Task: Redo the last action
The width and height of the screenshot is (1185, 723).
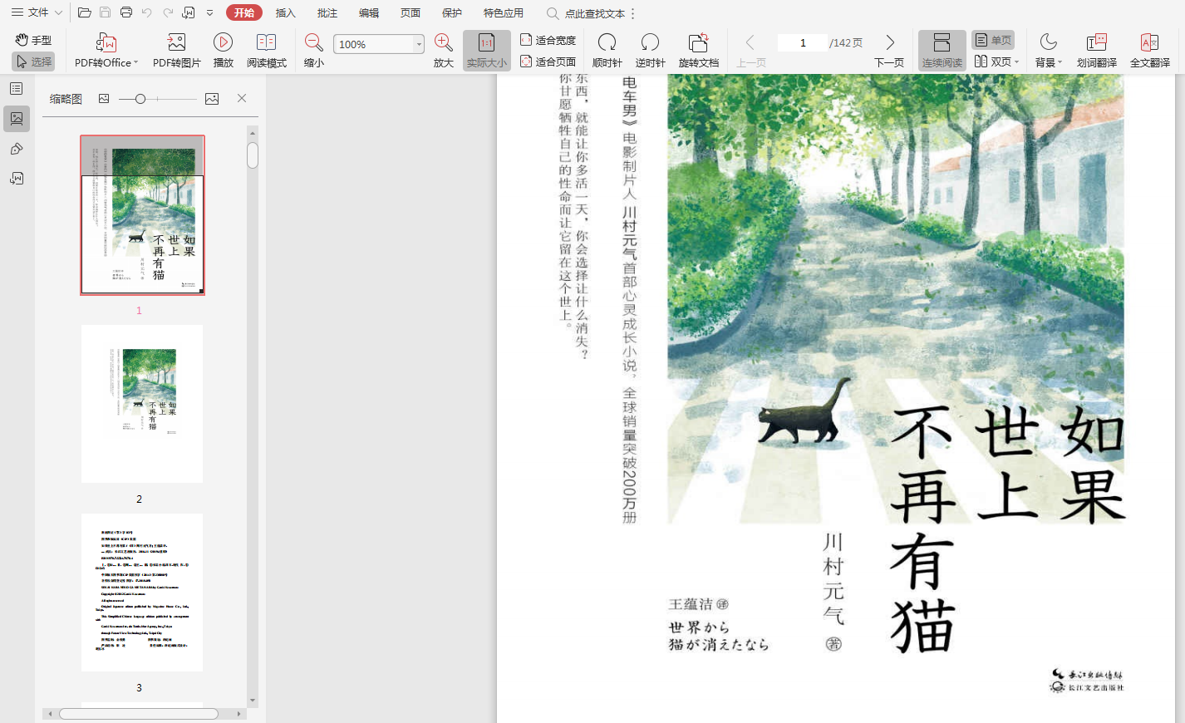Action: click(168, 12)
